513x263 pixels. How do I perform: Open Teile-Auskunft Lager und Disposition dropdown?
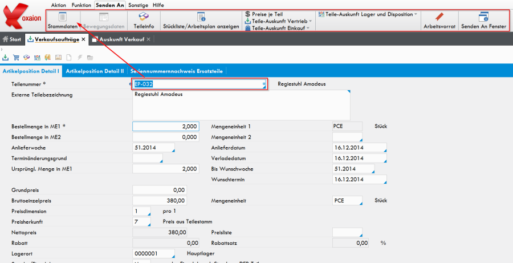coord(416,14)
